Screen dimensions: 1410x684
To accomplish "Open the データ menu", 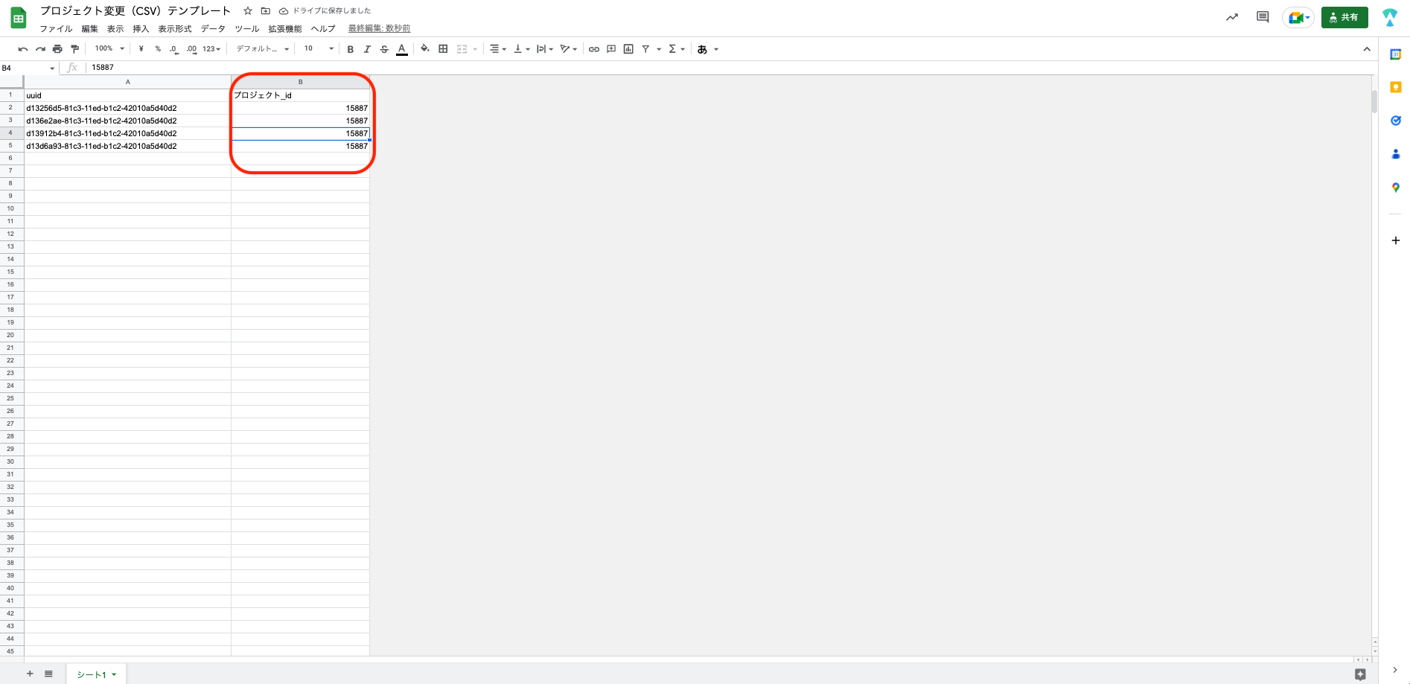I will click(213, 29).
